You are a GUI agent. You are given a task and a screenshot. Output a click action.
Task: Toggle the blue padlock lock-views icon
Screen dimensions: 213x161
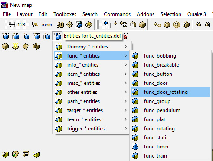(79, 25)
